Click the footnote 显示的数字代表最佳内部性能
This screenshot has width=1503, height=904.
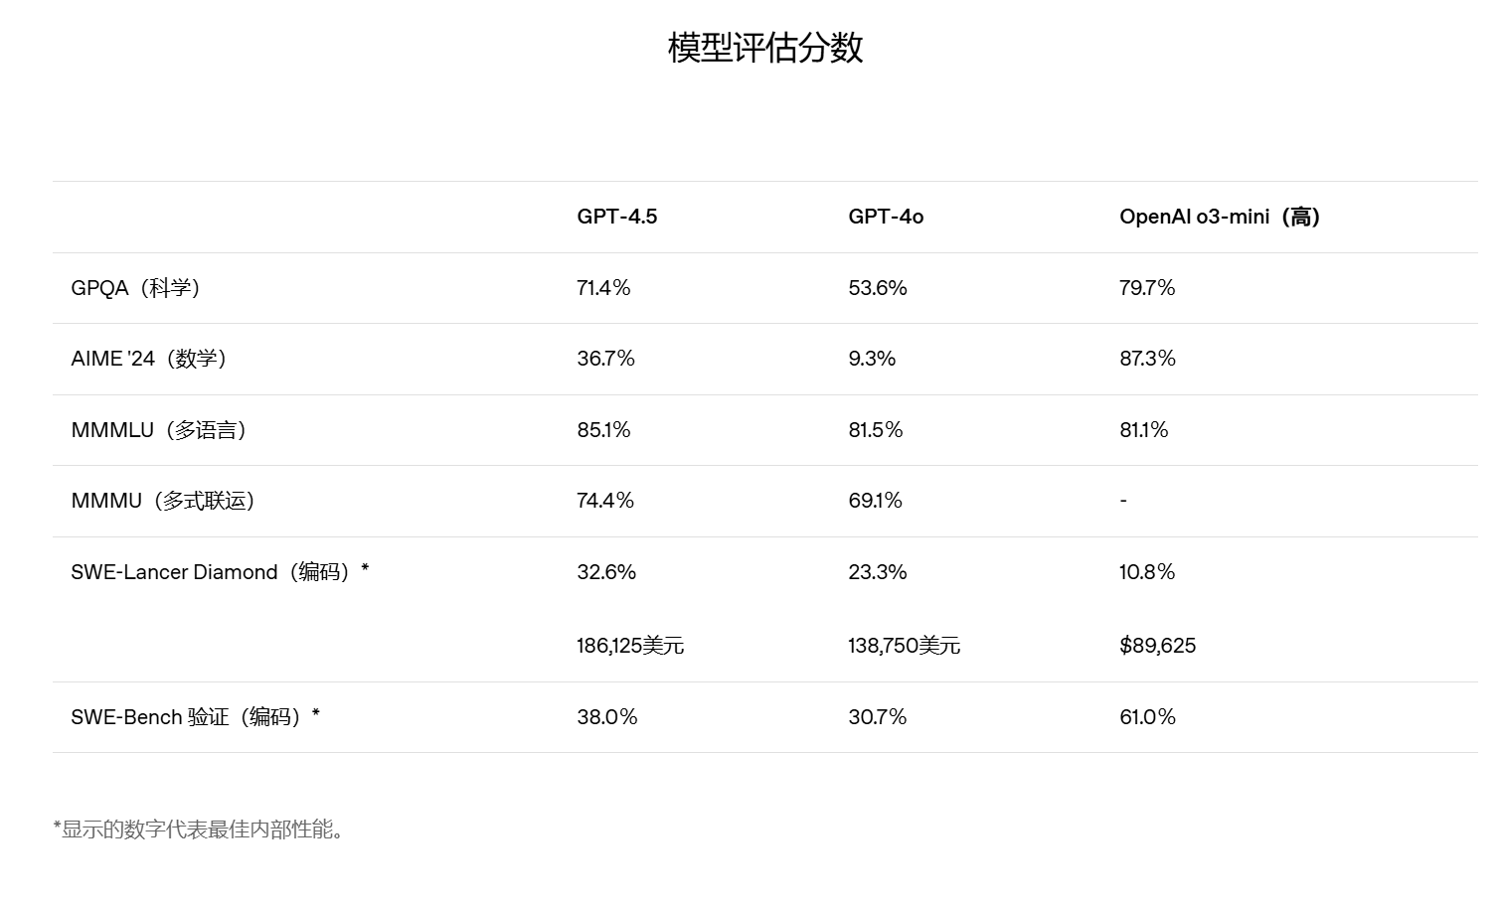199,829
